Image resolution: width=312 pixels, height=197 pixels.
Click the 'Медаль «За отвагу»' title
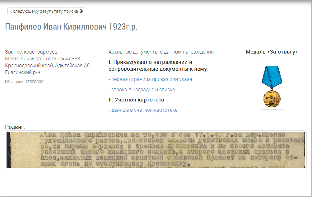pos(272,52)
